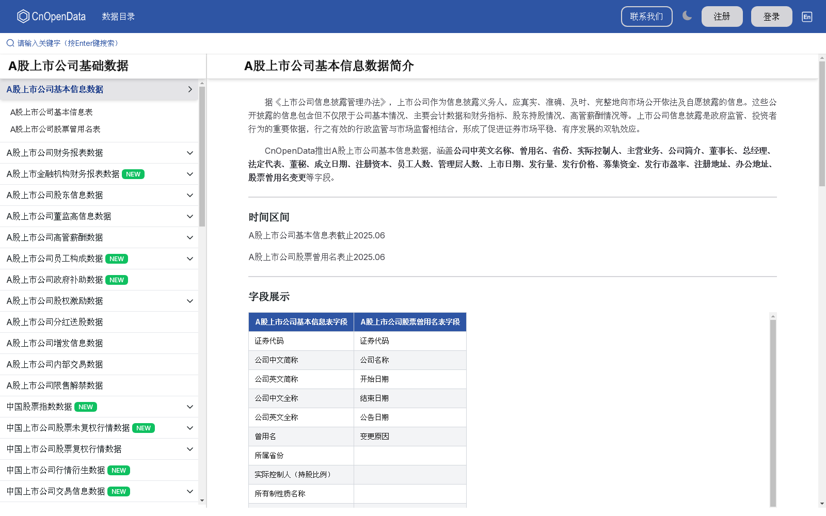Click the NEW badge on 中国股票指数数据
This screenshot has width=826, height=516.
coord(85,407)
